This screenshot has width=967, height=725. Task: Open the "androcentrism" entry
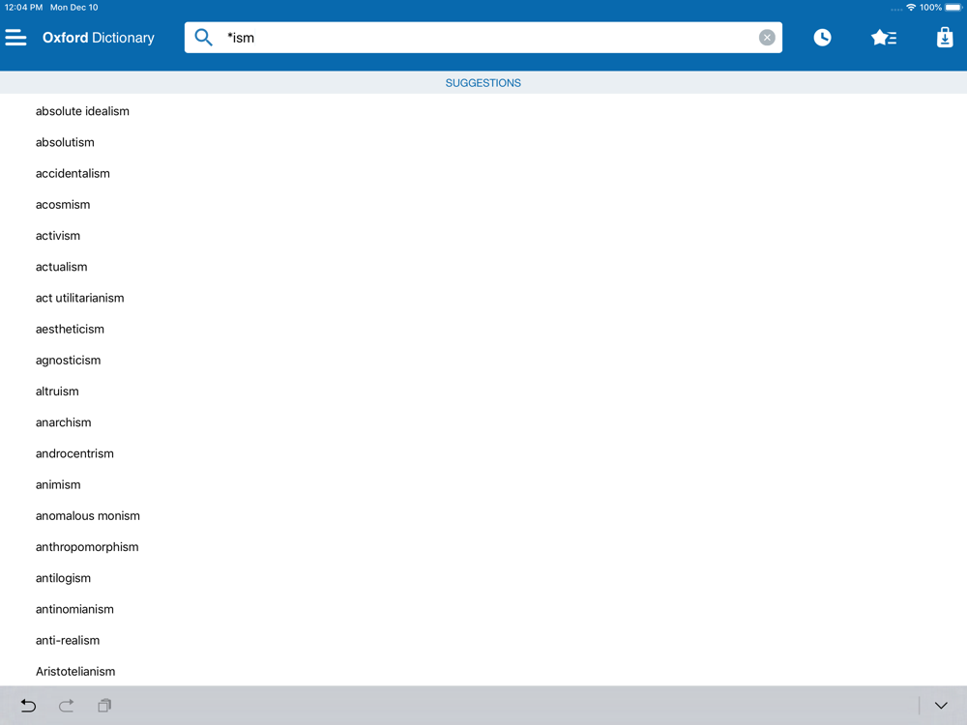coord(483,453)
